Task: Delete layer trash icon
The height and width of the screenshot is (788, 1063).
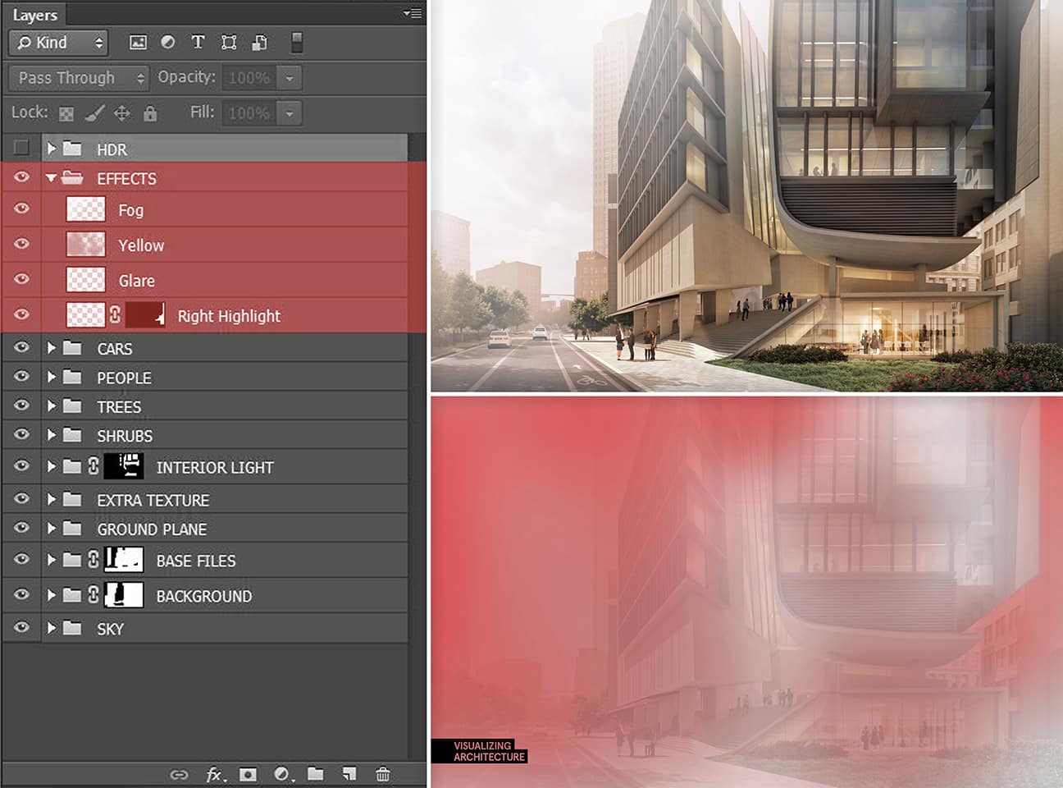Action: [x=383, y=774]
